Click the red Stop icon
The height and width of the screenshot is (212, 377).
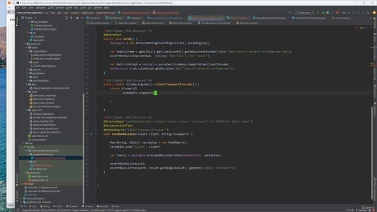338,12
